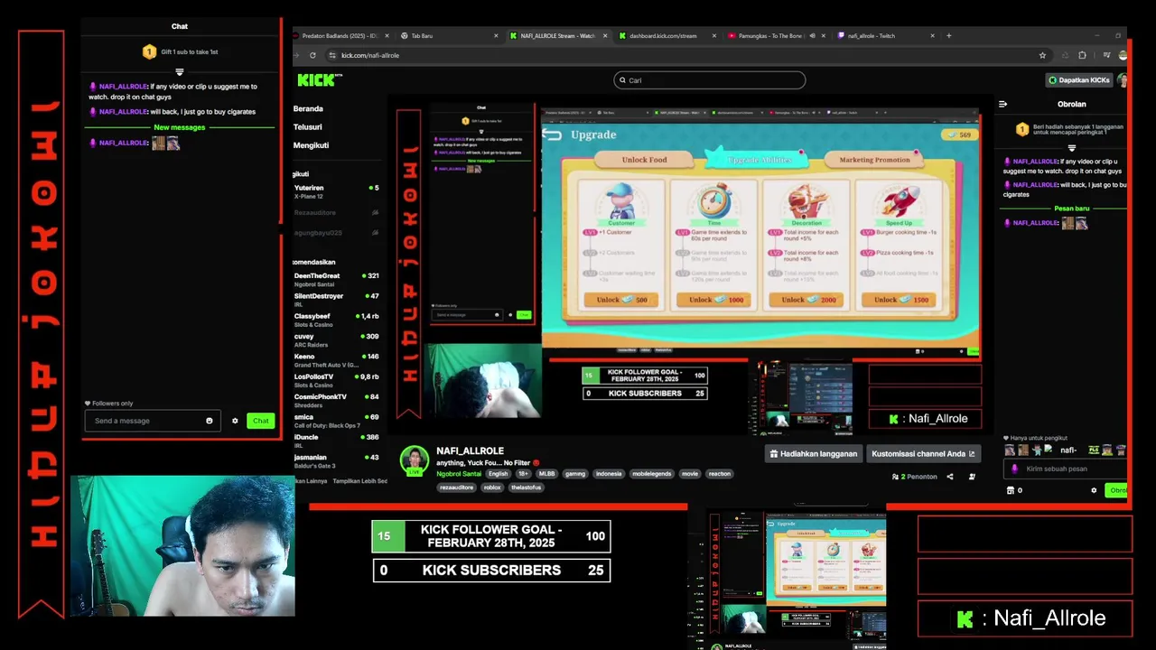This screenshot has width=1156, height=650.
Task: Open chat settings gear in left chat panel
Action: [x=235, y=421]
